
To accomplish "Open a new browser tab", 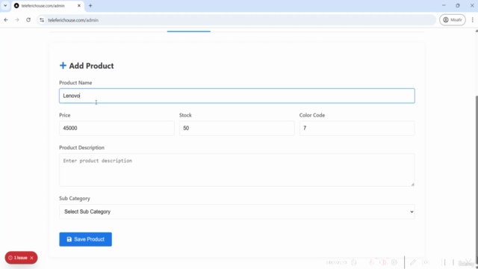I will tap(90, 5).
